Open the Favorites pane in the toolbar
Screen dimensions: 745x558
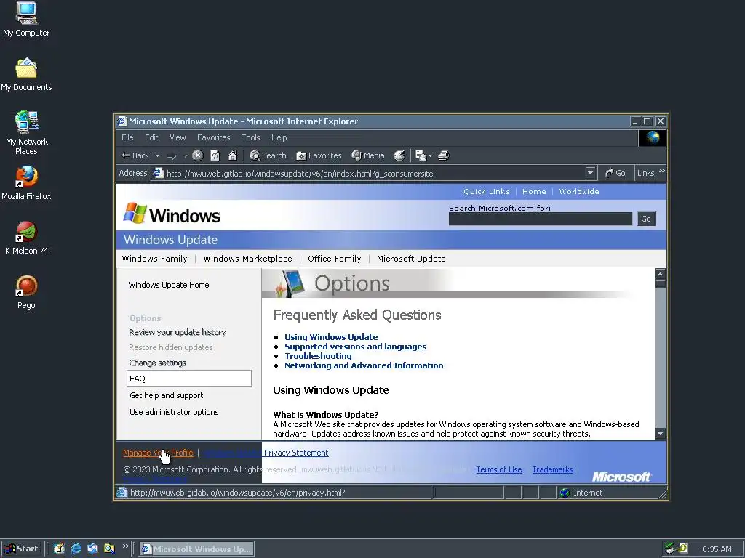tap(319, 155)
